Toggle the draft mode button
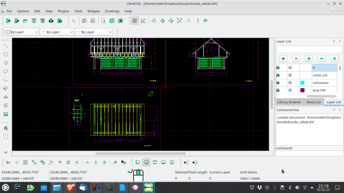The width and height of the screenshot is (344, 193). (143, 21)
